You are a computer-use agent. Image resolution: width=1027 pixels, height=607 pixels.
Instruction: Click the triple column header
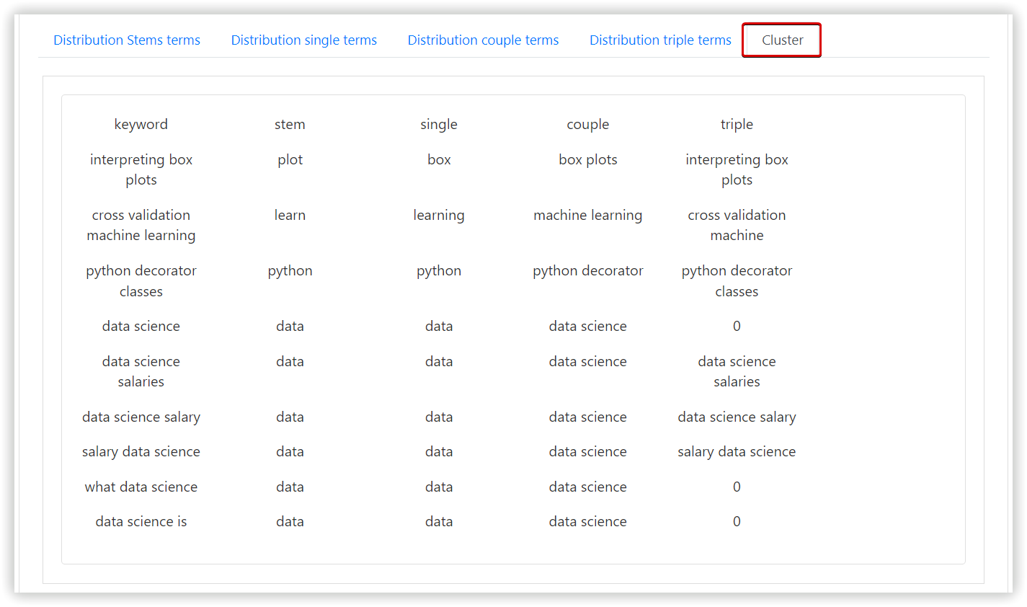[x=737, y=125]
